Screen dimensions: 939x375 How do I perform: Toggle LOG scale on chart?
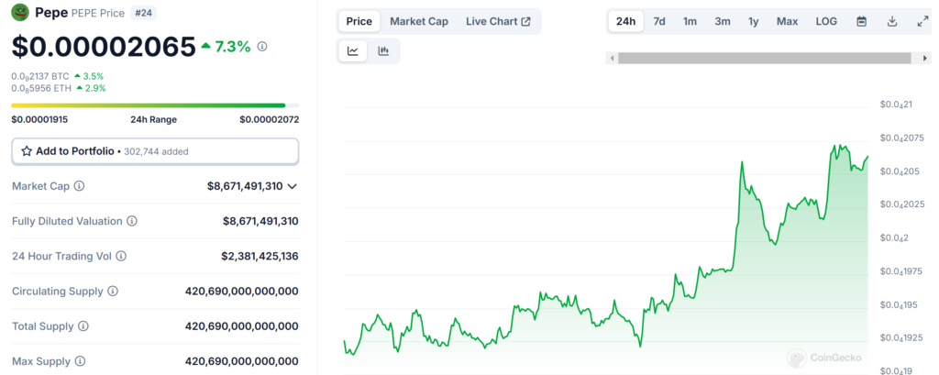coord(826,21)
